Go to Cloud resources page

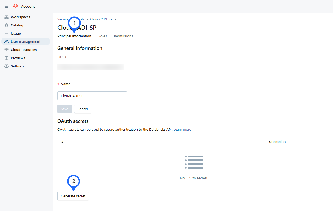pos(24,50)
